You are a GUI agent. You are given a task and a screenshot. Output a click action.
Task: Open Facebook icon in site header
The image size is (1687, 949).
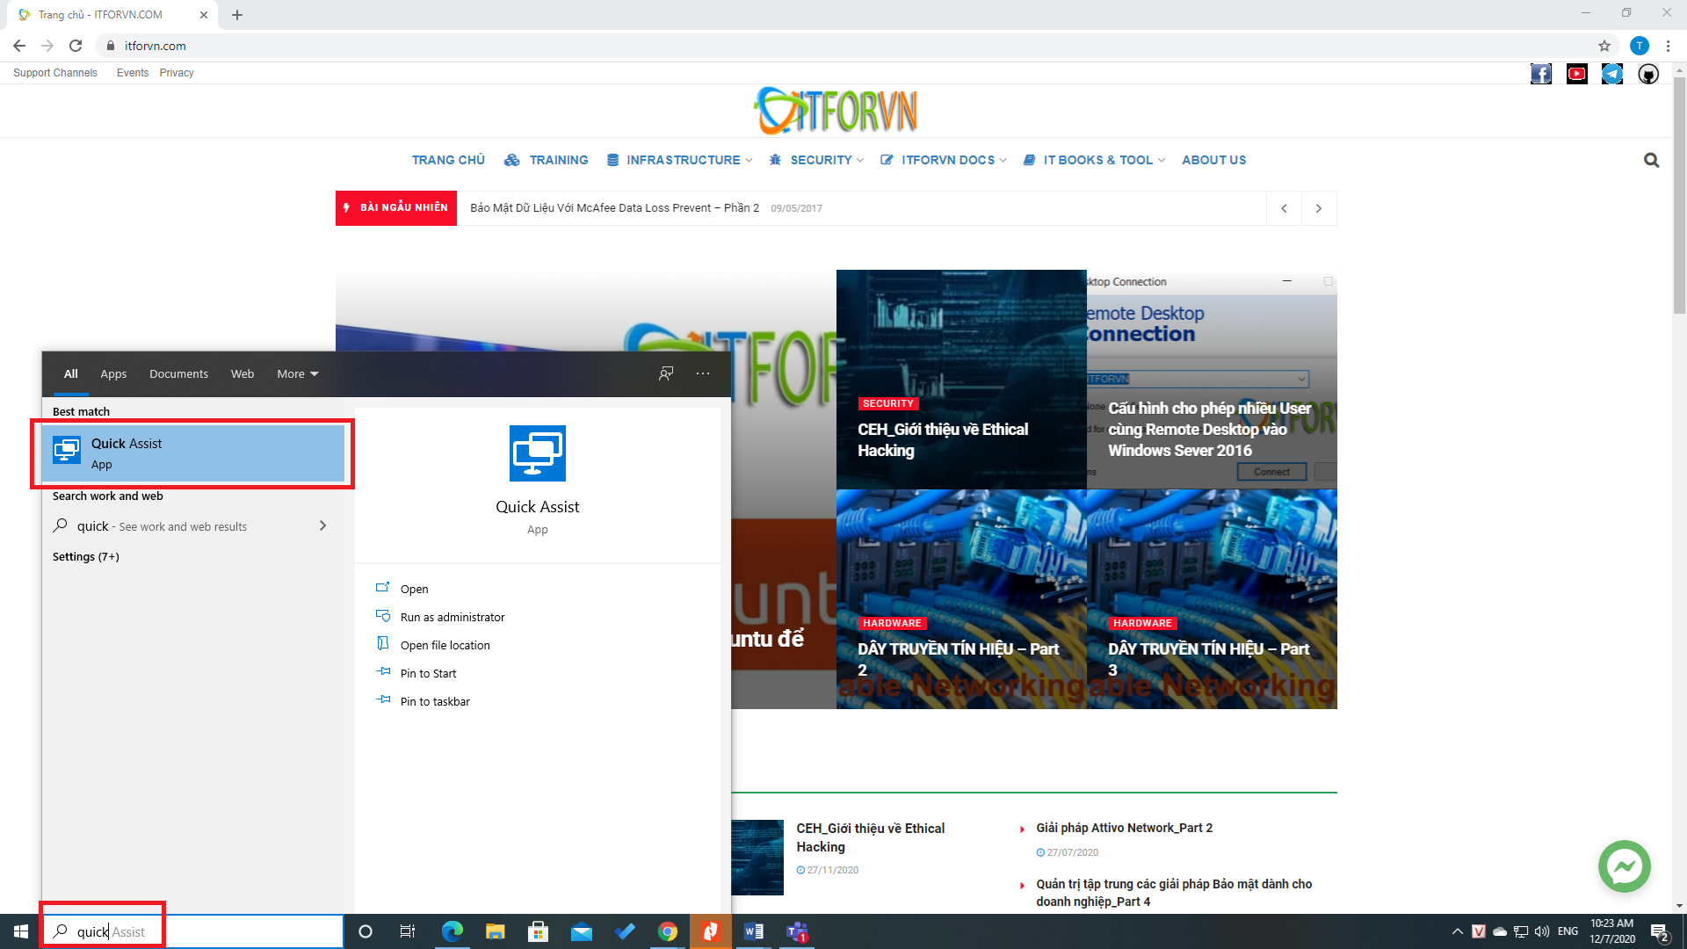(1541, 74)
